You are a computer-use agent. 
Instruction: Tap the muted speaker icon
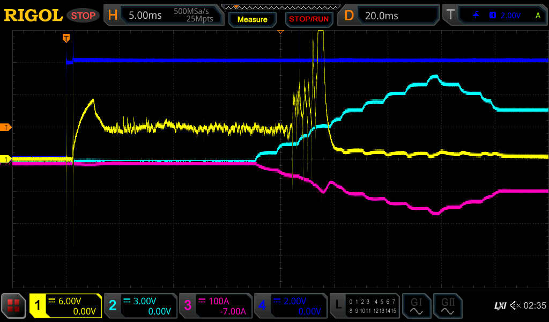[515, 305]
